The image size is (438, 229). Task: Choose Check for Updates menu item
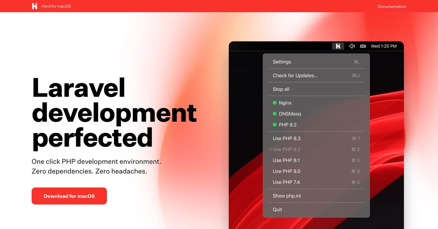(x=295, y=75)
